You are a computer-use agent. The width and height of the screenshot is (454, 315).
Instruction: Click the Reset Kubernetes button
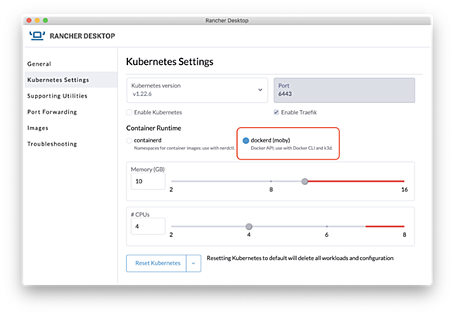(x=156, y=263)
